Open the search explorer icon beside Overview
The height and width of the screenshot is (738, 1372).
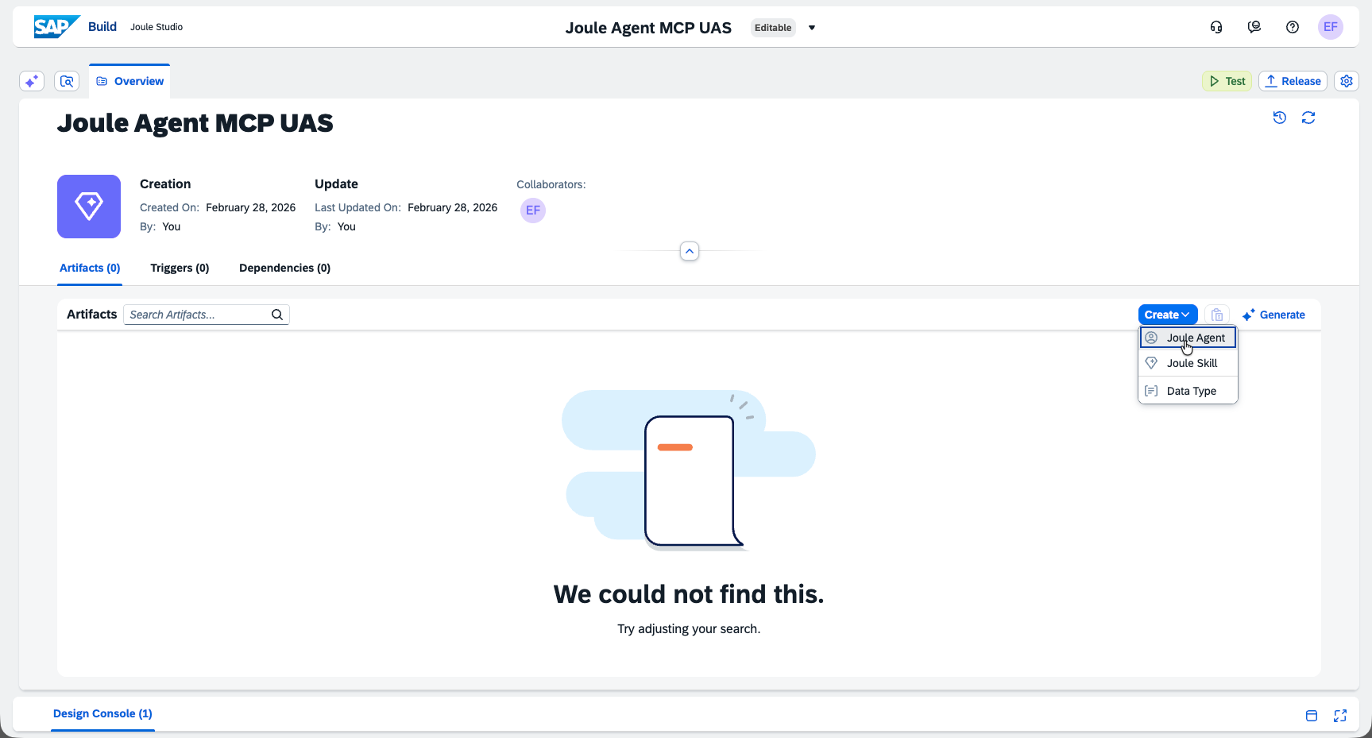pos(67,81)
